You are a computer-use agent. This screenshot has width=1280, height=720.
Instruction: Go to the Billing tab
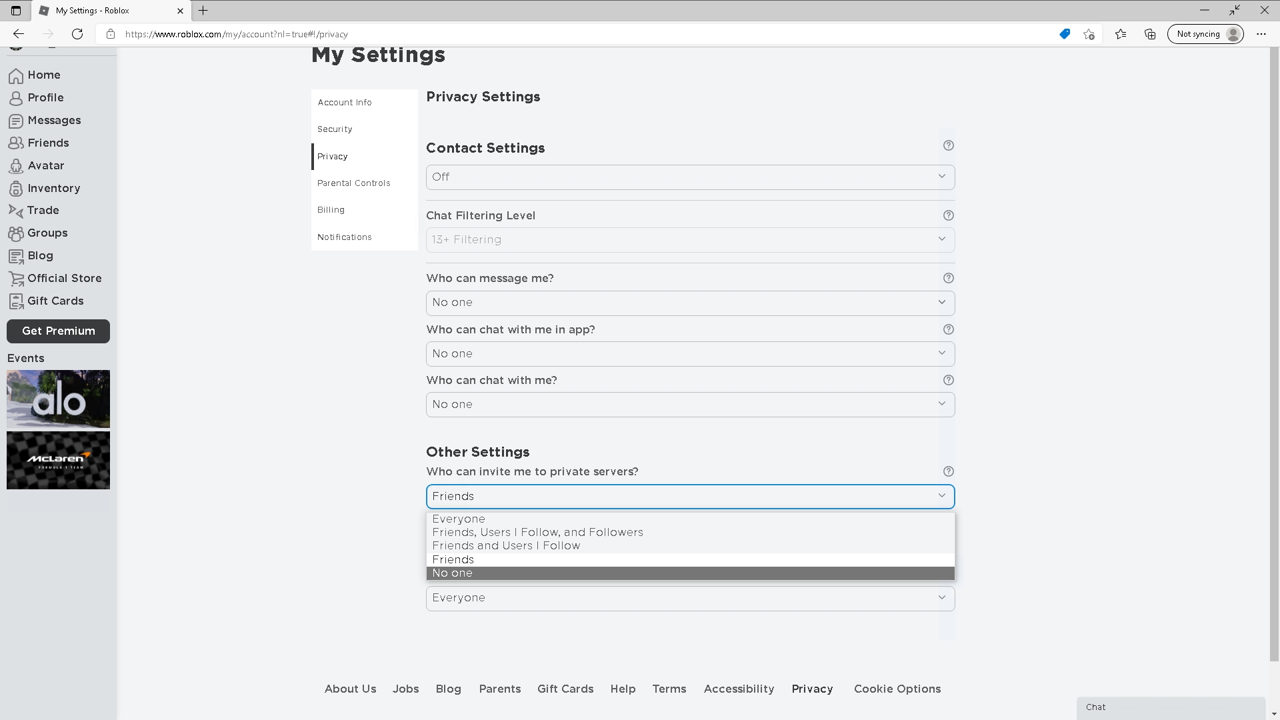click(365, 210)
